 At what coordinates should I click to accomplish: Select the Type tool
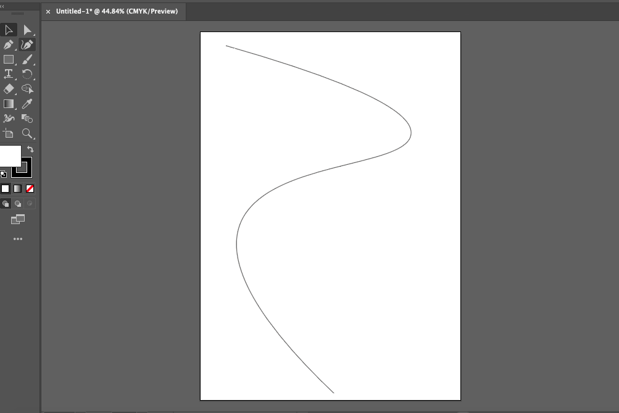pyautogui.click(x=8, y=74)
